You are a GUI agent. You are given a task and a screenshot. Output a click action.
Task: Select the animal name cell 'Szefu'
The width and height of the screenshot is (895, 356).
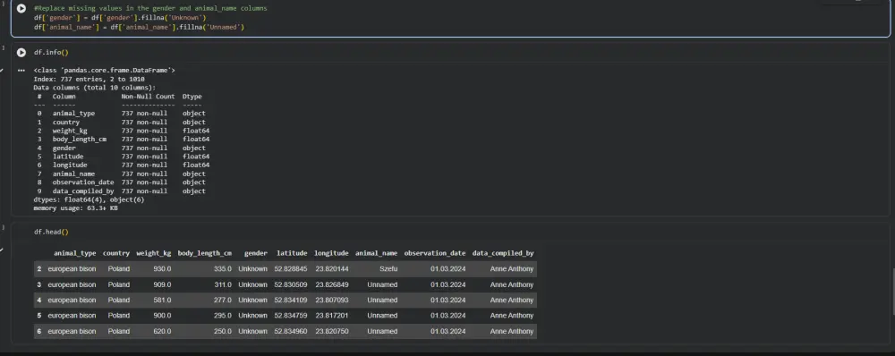click(388, 268)
